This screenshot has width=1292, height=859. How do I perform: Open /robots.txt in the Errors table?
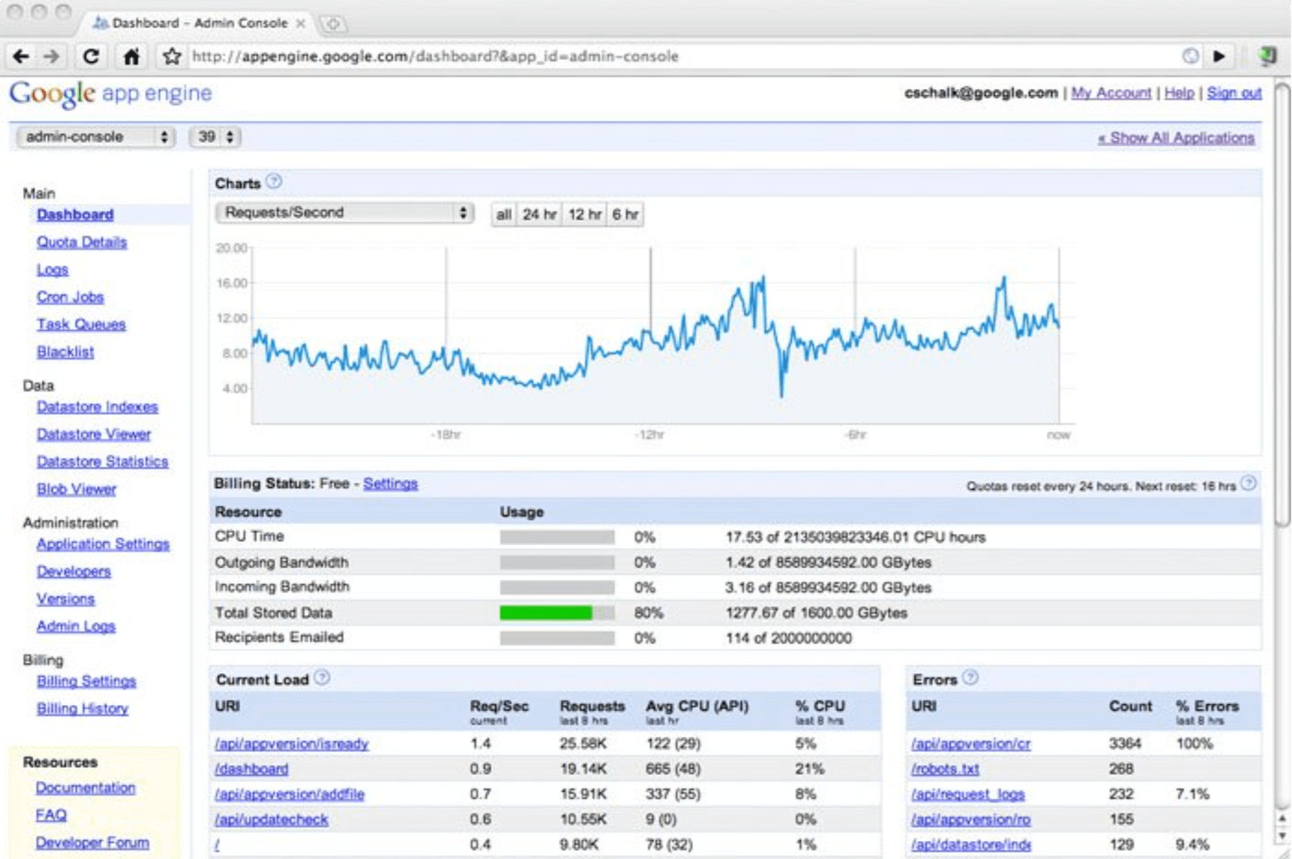tap(945, 769)
